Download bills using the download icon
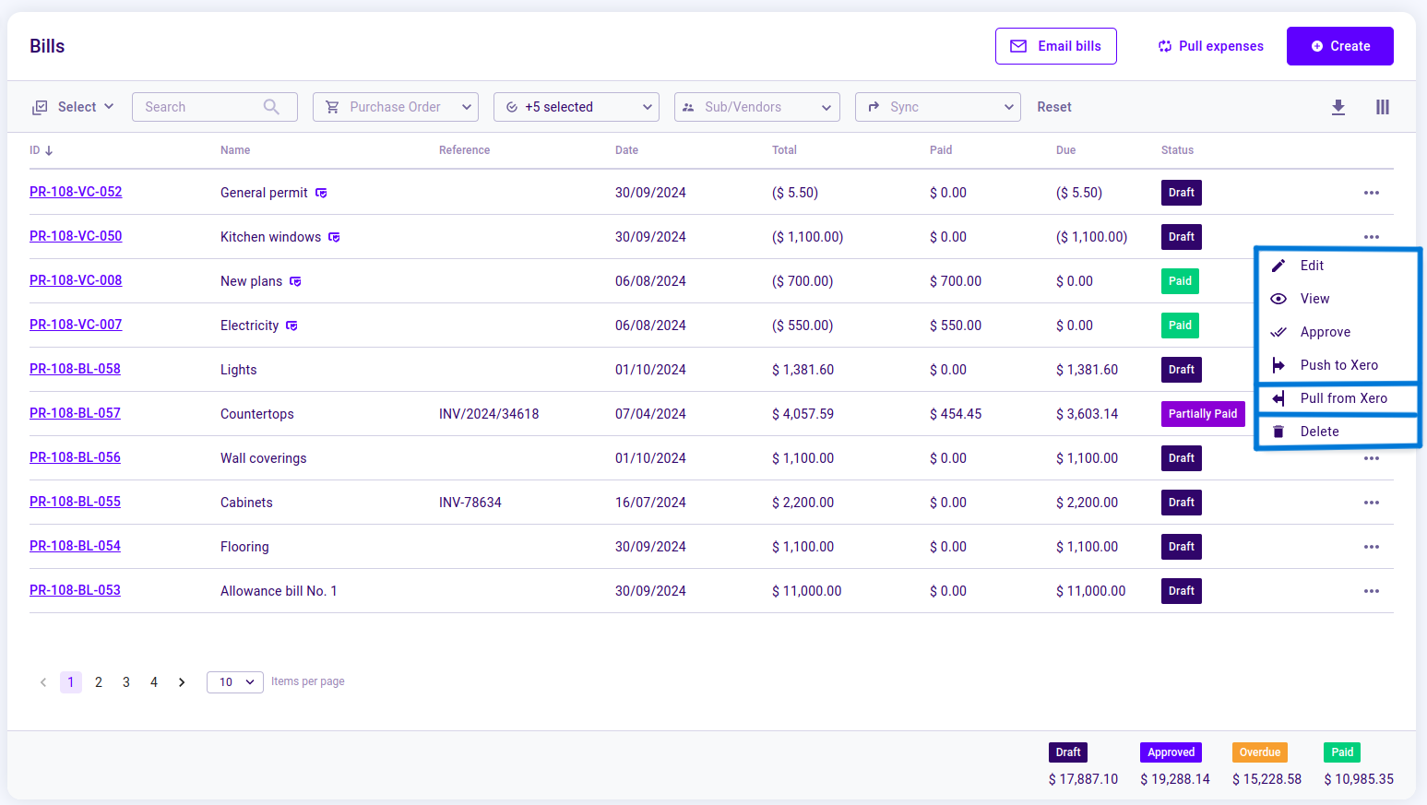Image resolution: width=1427 pixels, height=805 pixels. click(x=1338, y=107)
